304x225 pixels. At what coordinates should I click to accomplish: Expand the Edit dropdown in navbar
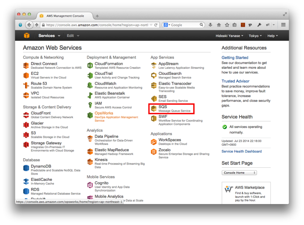coord(73,36)
